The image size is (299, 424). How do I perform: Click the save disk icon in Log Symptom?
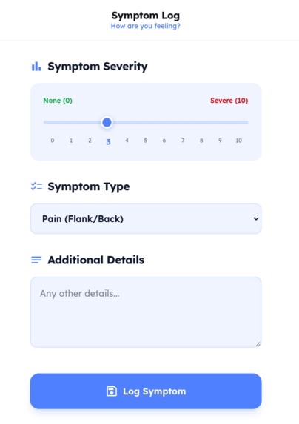coord(112,391)
